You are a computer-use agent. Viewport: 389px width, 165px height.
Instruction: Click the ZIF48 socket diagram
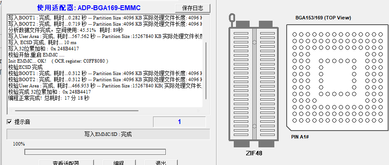click(253, 84)
